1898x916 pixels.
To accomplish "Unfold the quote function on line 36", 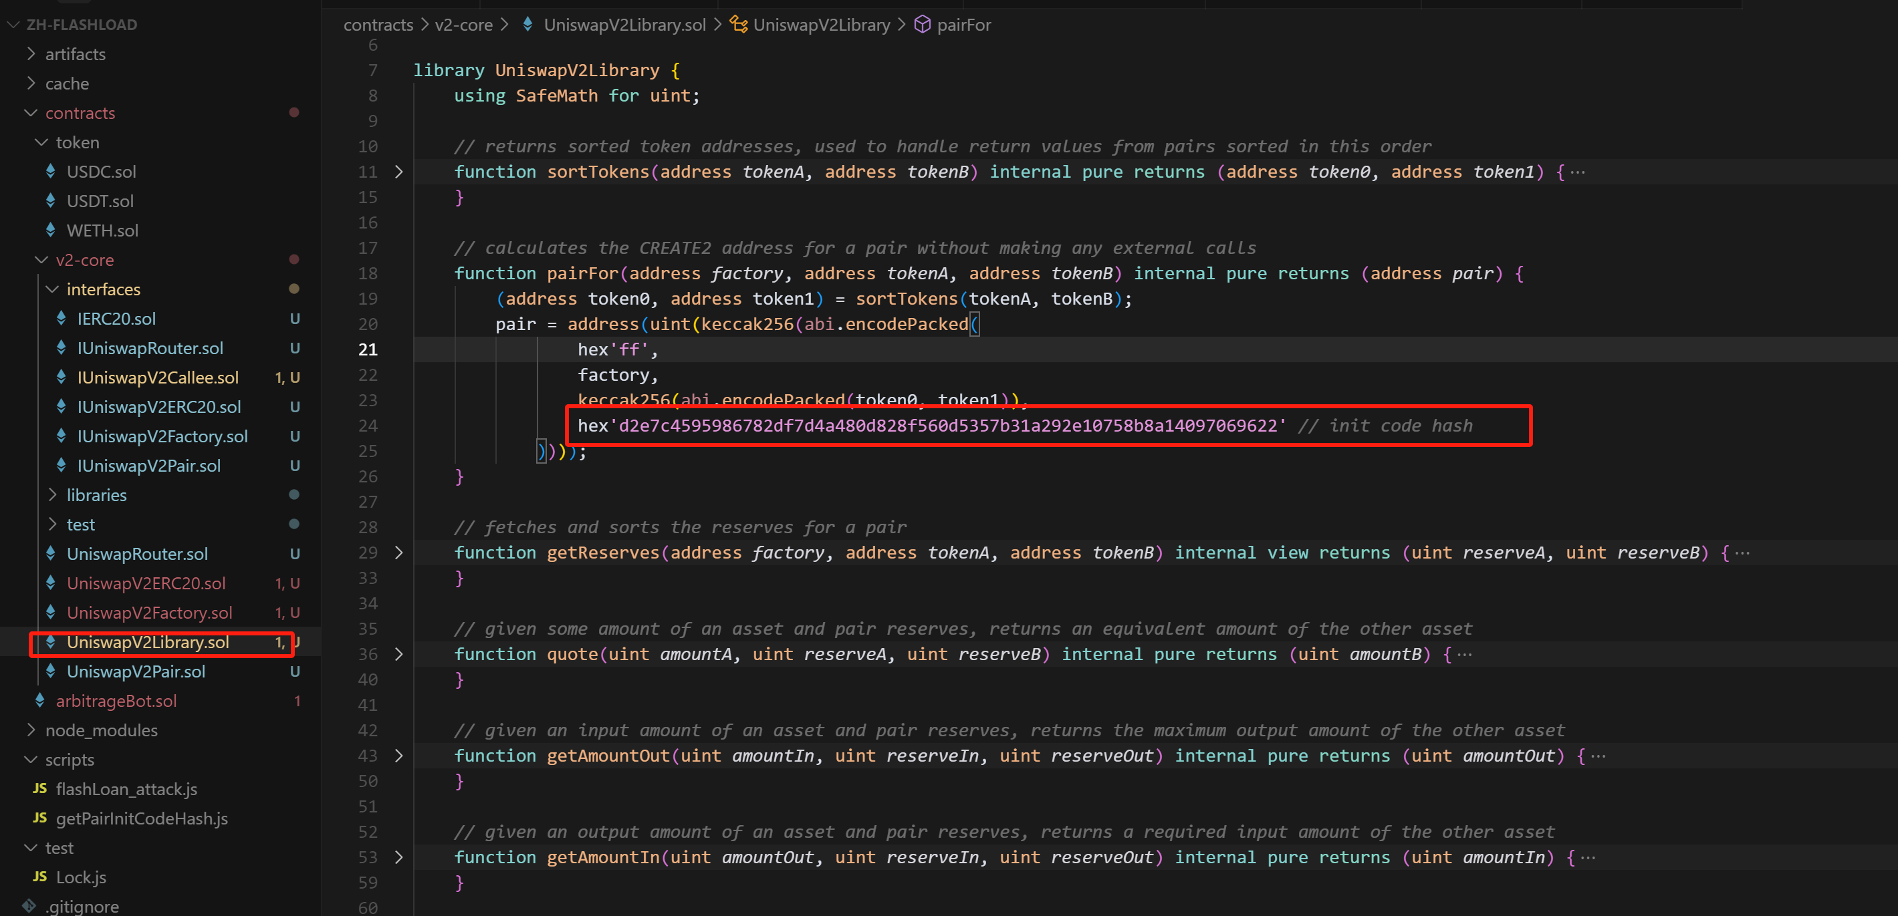I will (398, 654).
